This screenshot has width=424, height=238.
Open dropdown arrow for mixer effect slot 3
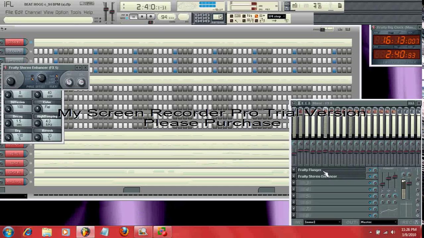point(293,183)
